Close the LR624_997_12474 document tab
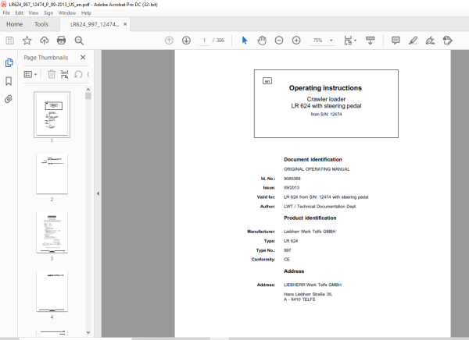The width and height of the screenshot is (469, 340). 125,24
